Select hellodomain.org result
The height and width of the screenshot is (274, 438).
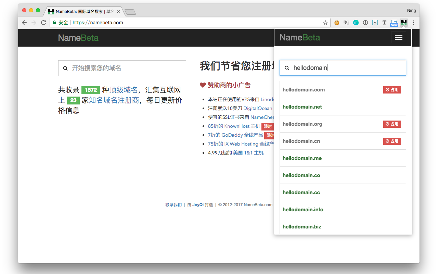click(x=343, y=124)
